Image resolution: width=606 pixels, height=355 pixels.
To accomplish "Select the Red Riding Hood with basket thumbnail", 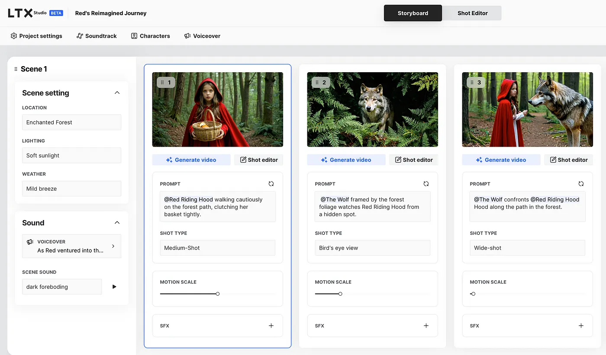I will click(x=217, y=109).
